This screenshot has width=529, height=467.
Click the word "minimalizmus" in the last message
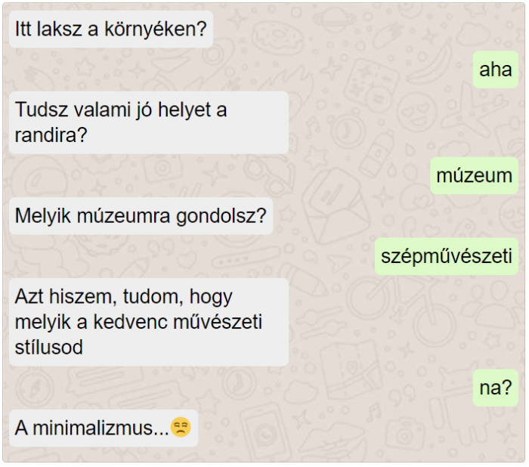pos(96,428)
